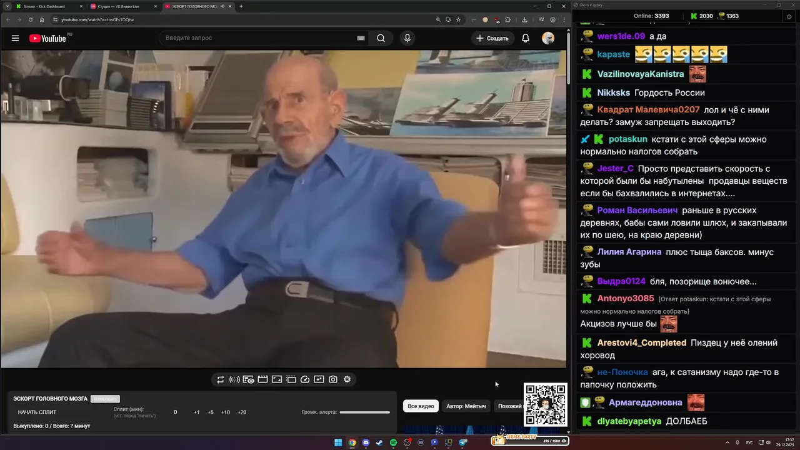Open YouTube notifications bell
Screen dimensions: 800x450
[x=526, y=38]
